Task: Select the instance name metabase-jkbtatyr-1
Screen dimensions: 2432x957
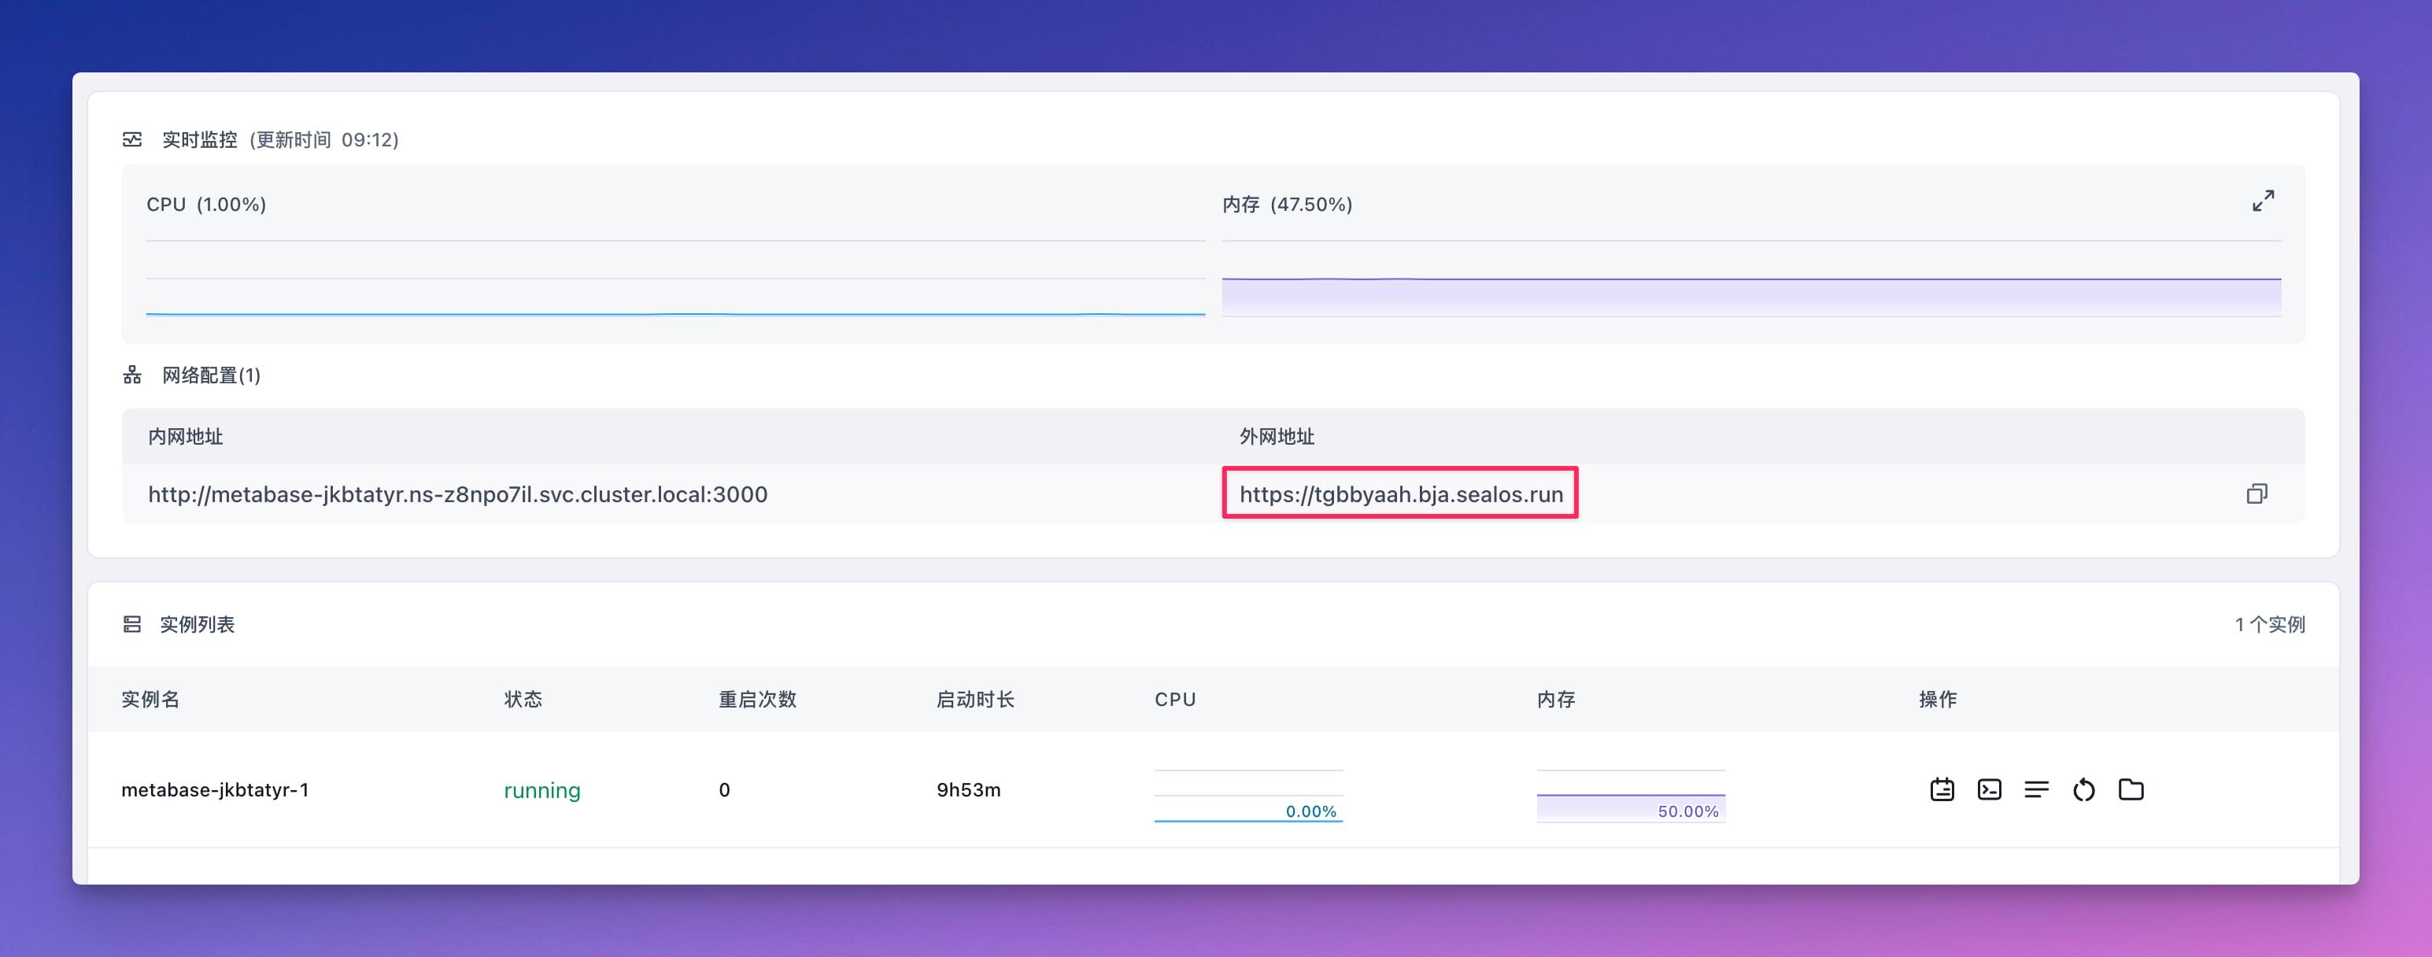Action: [x=217, y=790]
